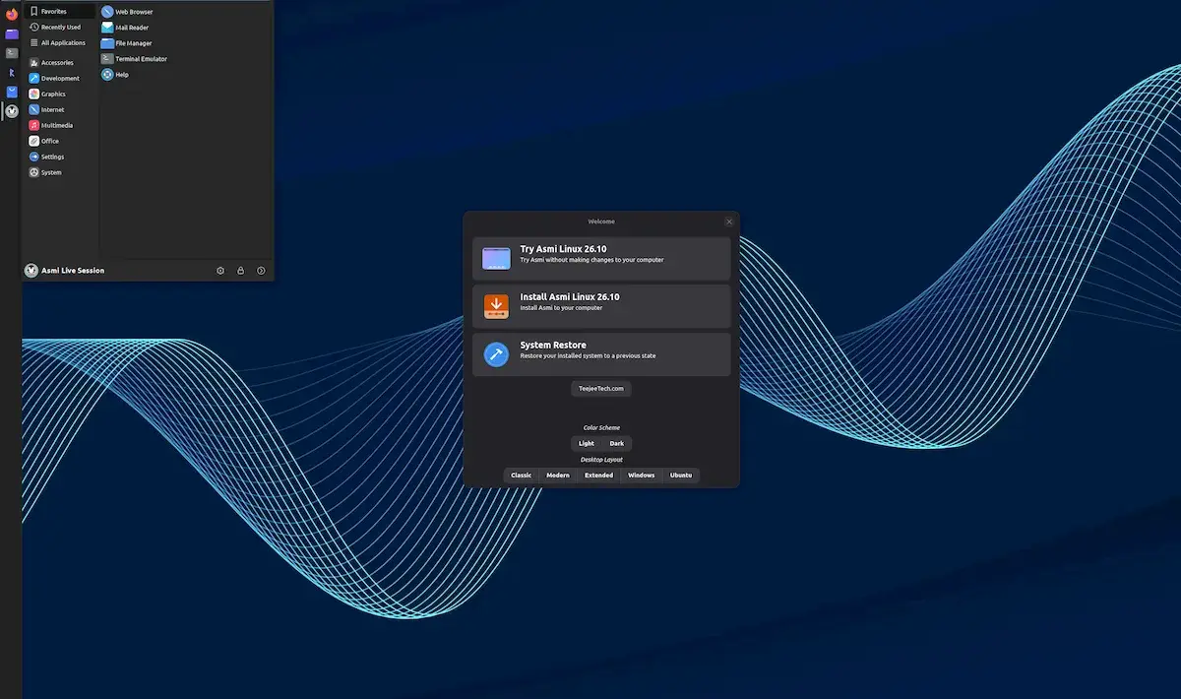
Task: Choose Try Asmi Linux 26.10 option
Action: [601, 258]
